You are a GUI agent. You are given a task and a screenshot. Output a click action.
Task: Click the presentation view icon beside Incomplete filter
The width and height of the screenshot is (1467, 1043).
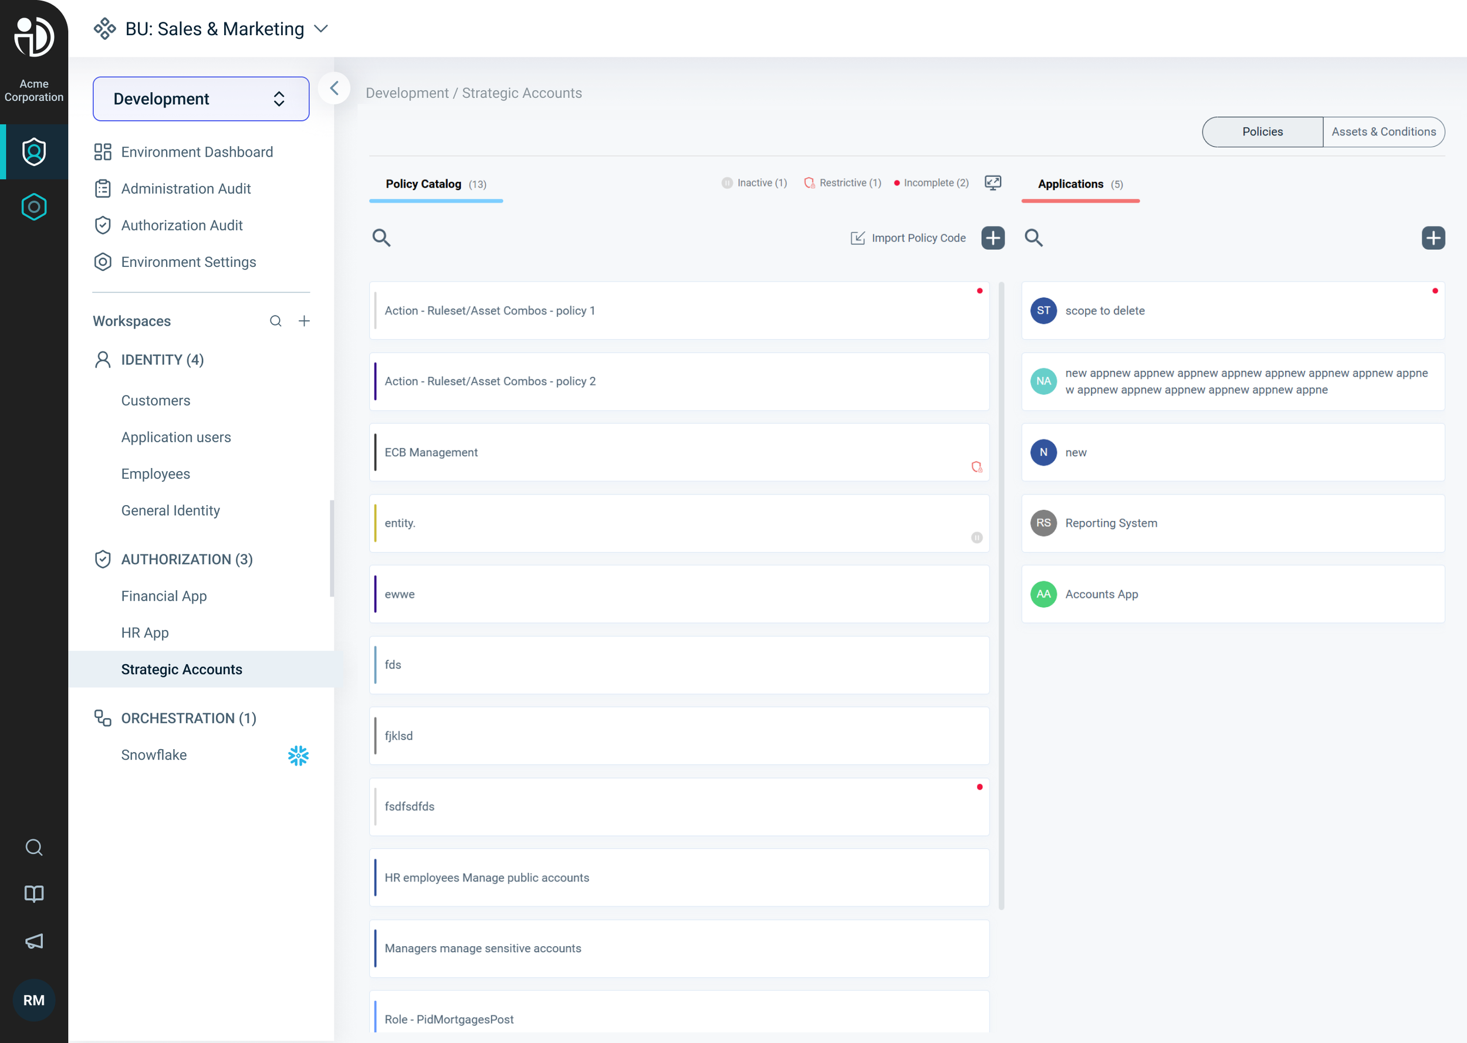(992, 183)
